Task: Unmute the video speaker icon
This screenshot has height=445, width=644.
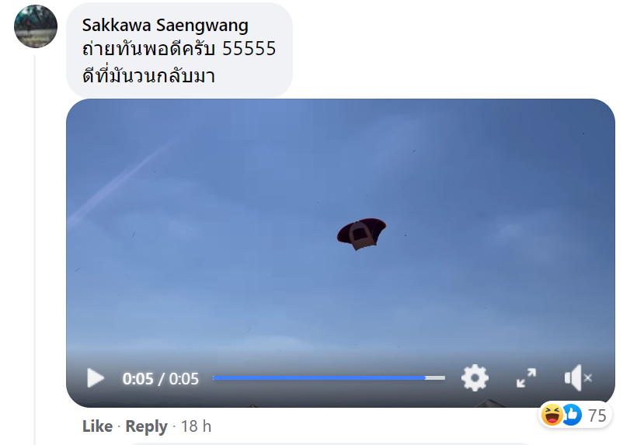Action: [578, 377]
